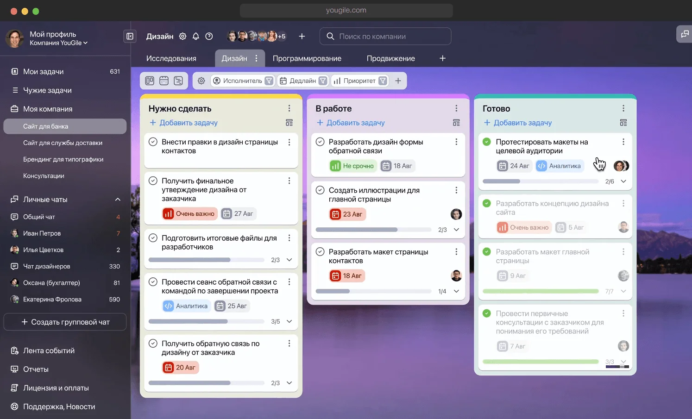The height and width of the screenshot is (419, 692).
Task: Open column layout icon in Нужно сделать
Action: pos(289,123)
